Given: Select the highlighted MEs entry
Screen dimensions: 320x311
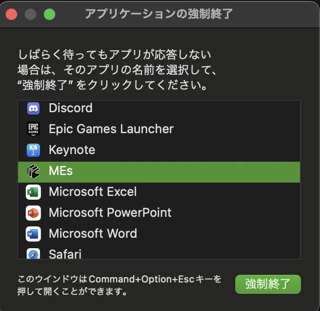Looking at the screenshot, I should click(159, 172).
